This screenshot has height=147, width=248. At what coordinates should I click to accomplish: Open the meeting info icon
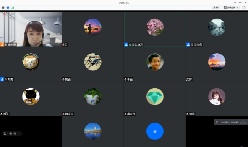pos(3,8)
